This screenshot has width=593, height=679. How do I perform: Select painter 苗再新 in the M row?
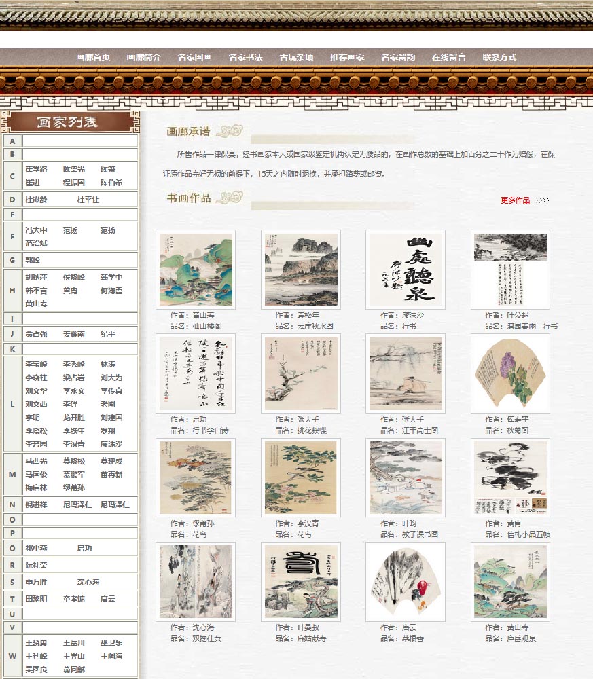[111, 475]
